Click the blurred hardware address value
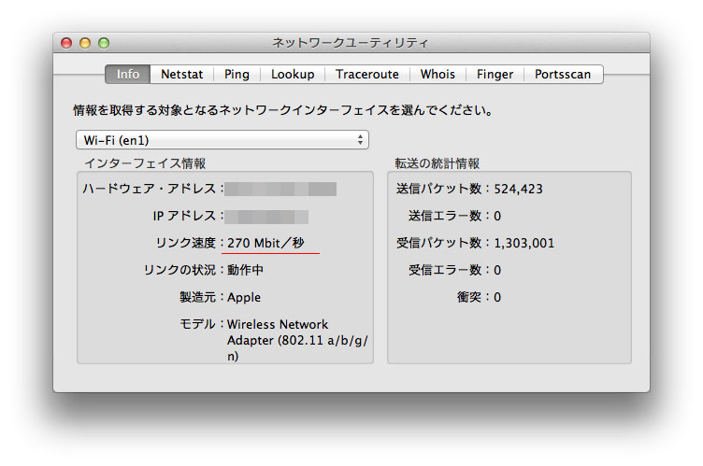 (280, 189)
